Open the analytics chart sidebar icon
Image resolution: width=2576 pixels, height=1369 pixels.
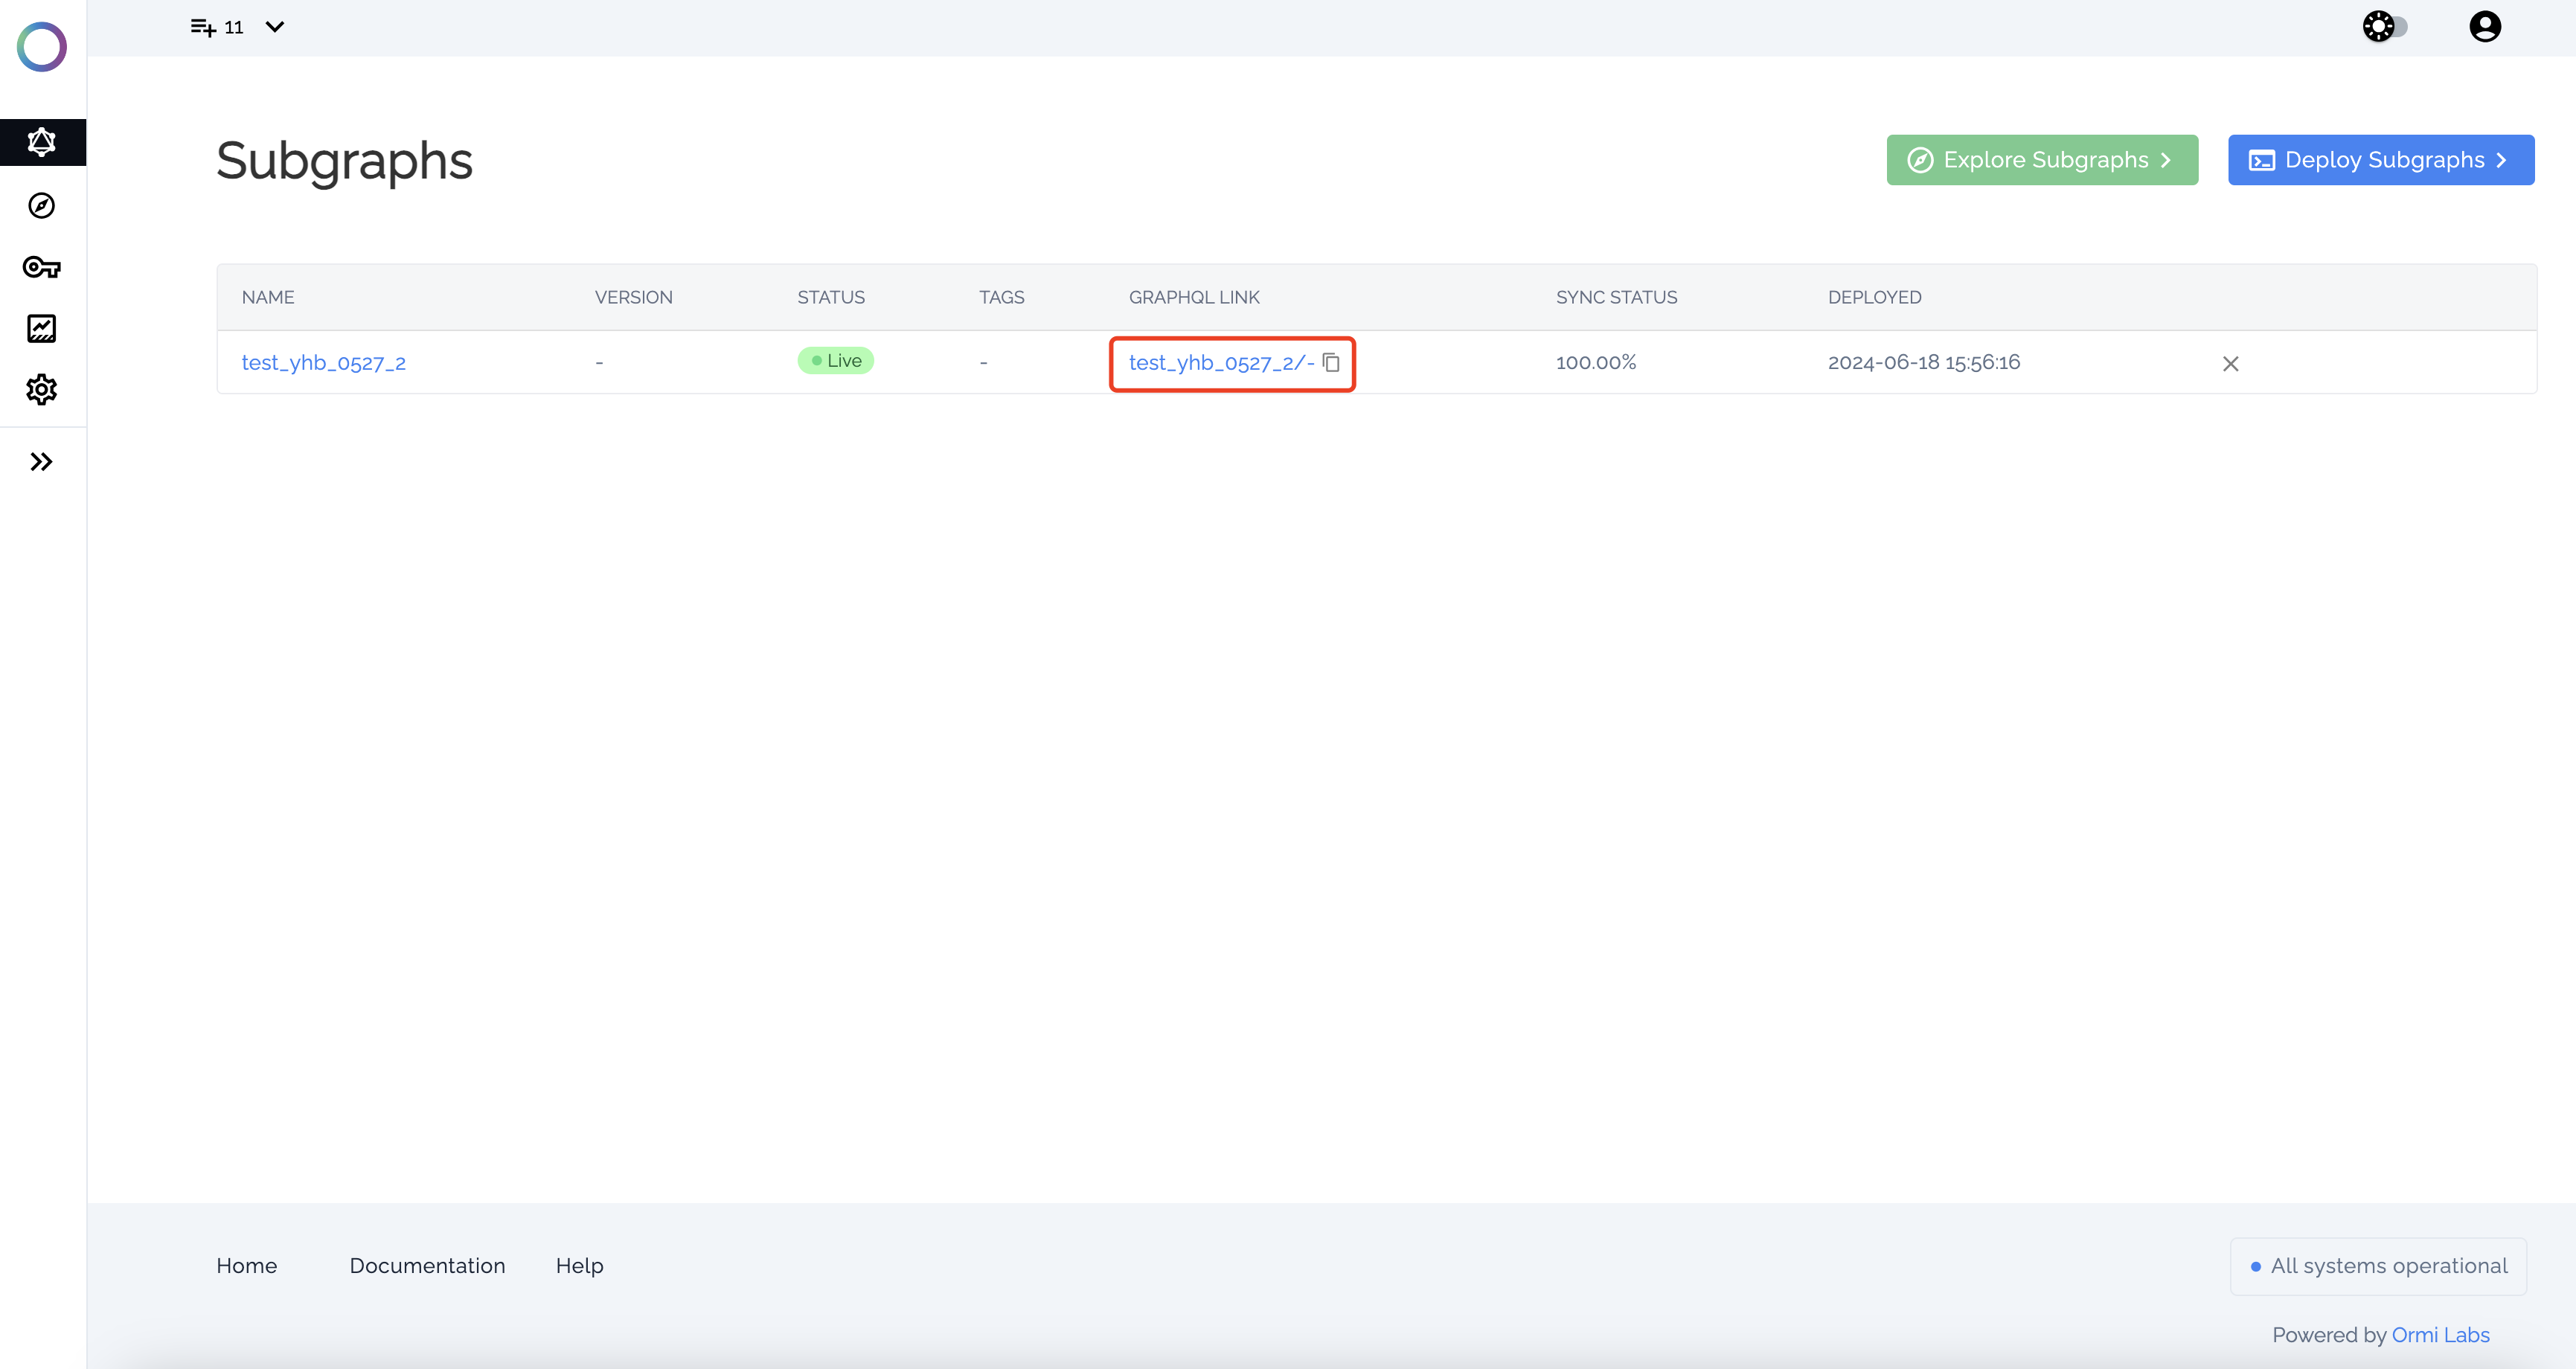(x=42, y=328)
